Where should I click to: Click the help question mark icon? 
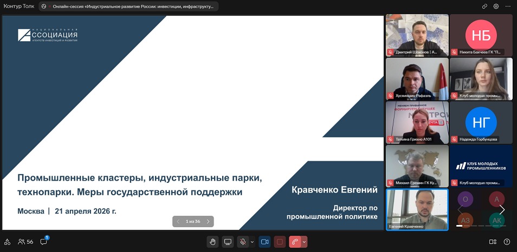tap(507, 242)
